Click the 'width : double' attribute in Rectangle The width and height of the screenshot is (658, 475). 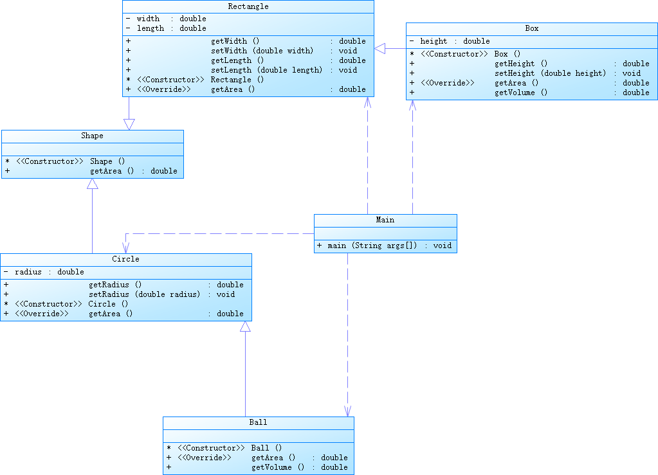click(166, 19)
